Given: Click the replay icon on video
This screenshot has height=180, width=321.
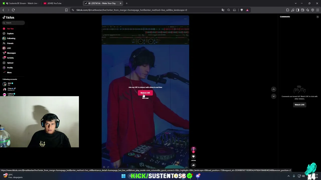Looking at the screenshot, I should click(x=108, y=167).
